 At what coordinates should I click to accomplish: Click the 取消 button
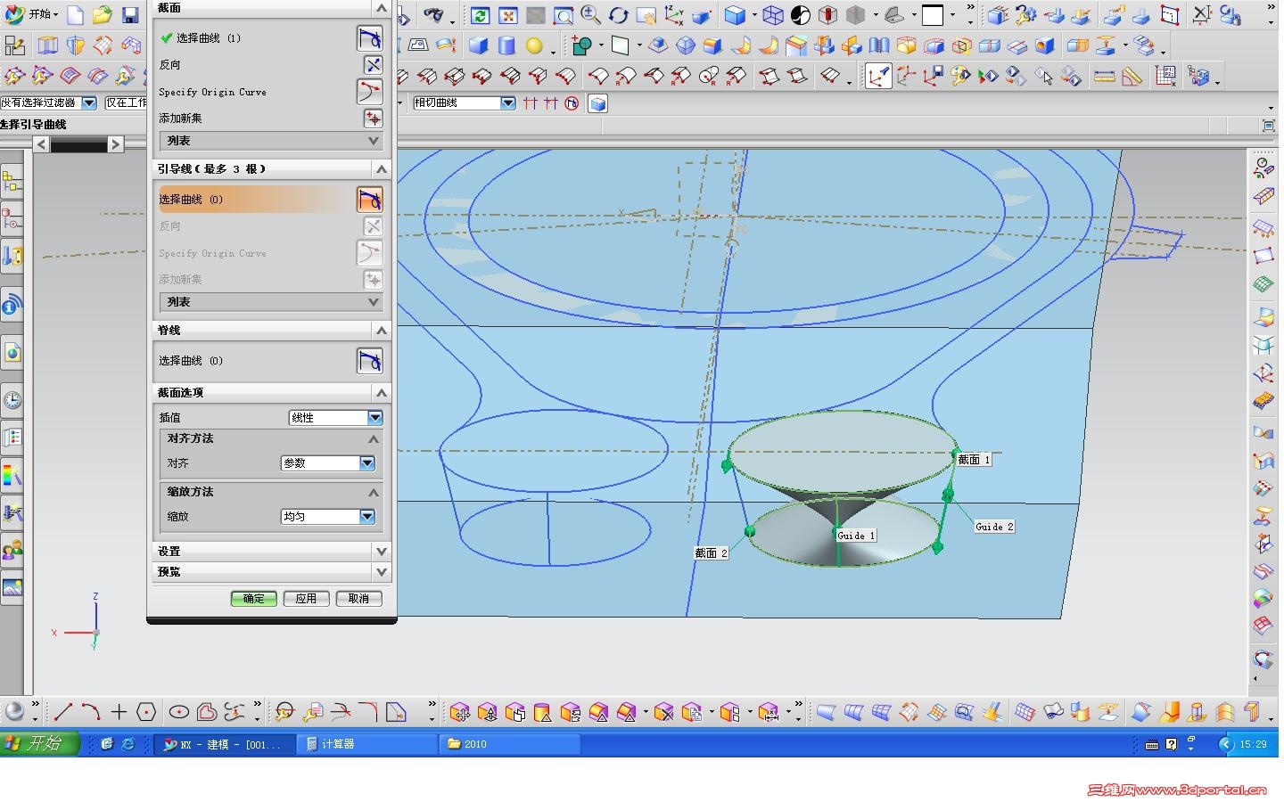click(358, 599)
